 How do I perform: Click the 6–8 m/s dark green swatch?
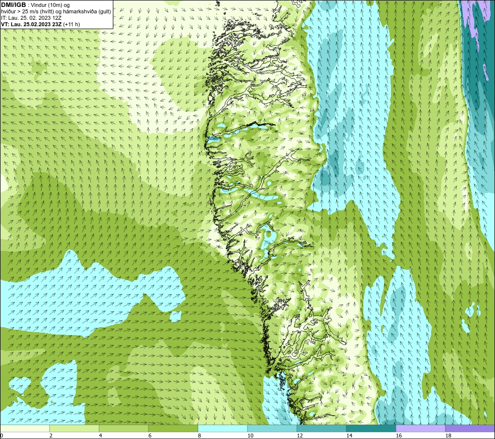coord(173,428)
